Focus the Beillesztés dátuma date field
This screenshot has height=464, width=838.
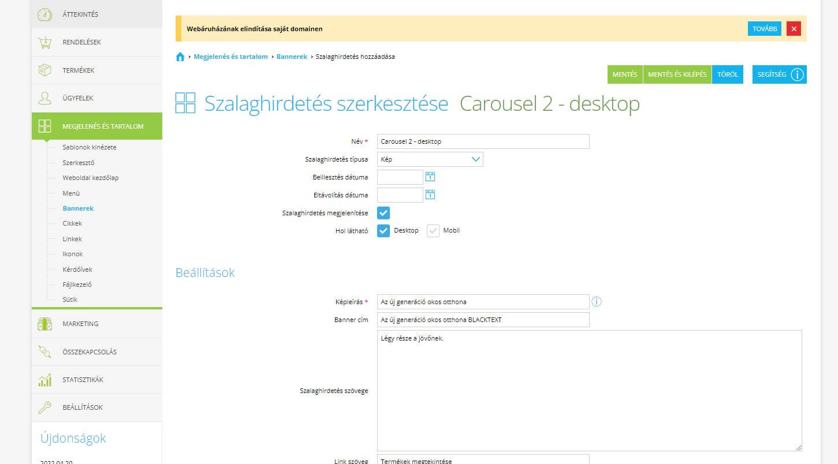click(400, 177)
